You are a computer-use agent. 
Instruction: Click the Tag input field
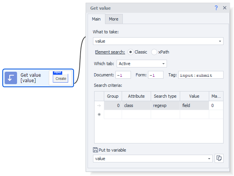pyautogui.click(x=200, y=75)
